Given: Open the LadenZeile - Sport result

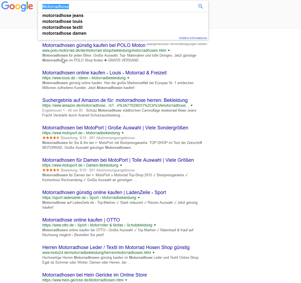Looking at the screenshot, I should 104,192.
